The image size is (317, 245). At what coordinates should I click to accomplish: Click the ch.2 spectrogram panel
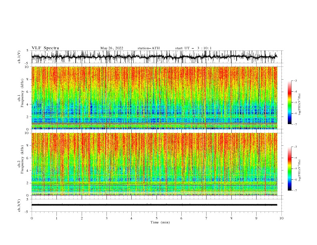point(154,164)
